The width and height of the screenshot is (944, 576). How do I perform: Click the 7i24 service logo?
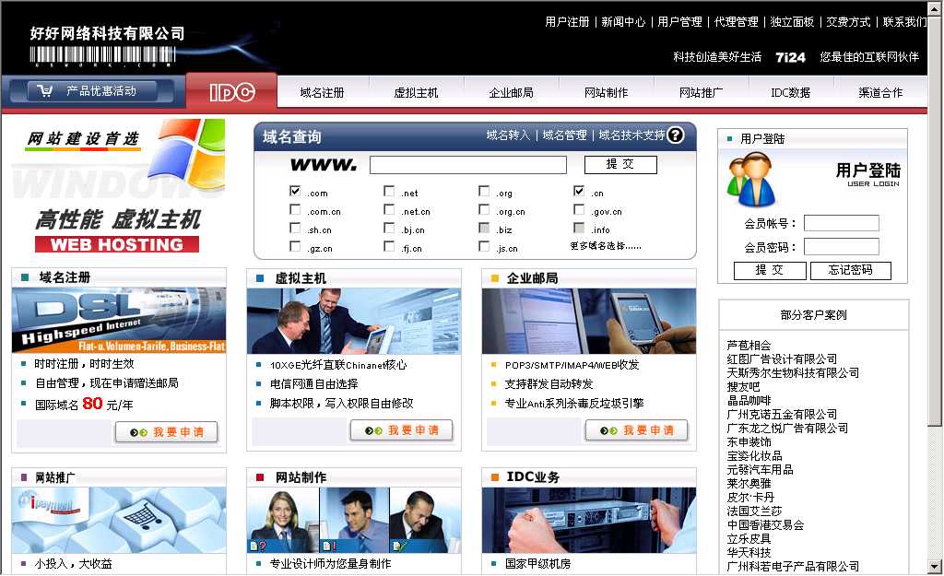click(790, 57)
